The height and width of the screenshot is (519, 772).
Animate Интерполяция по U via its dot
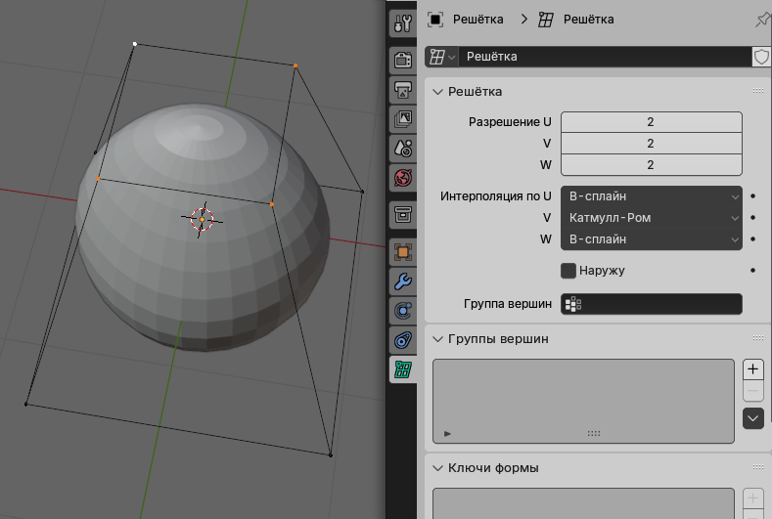pyautogui.click(x=752, y=196)
